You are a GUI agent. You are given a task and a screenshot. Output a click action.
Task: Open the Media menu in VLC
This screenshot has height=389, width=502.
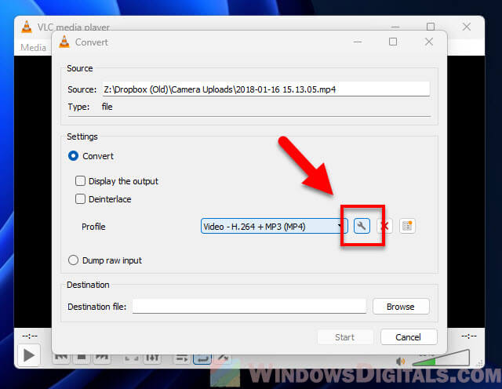(33, 47)
